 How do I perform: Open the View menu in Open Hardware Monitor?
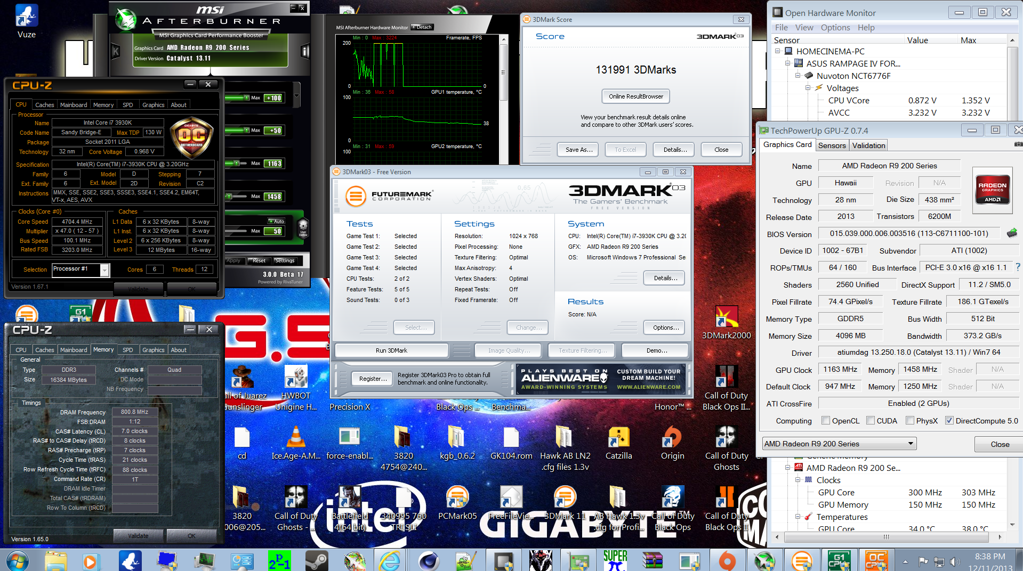pyautogui.click(x=804, y=28)
